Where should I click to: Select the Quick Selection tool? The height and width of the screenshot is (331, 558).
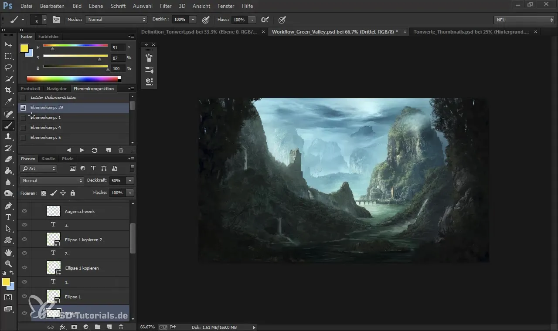(x=8, y=79)
